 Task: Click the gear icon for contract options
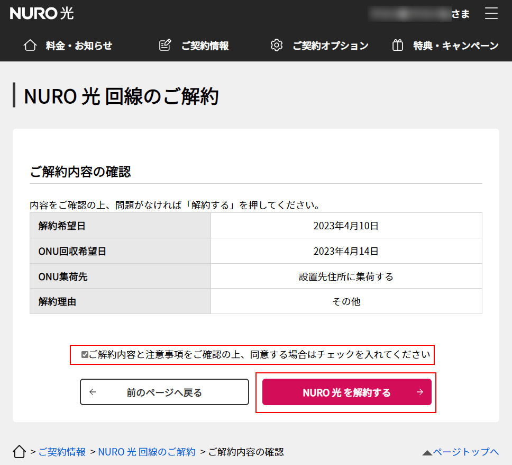276,46
